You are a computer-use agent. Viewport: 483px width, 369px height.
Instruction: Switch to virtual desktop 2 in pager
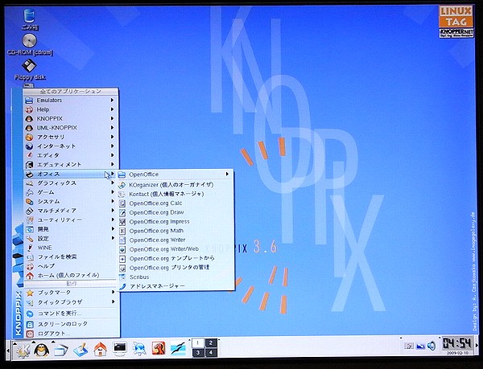pyautogui.click(x=211, y=342)
